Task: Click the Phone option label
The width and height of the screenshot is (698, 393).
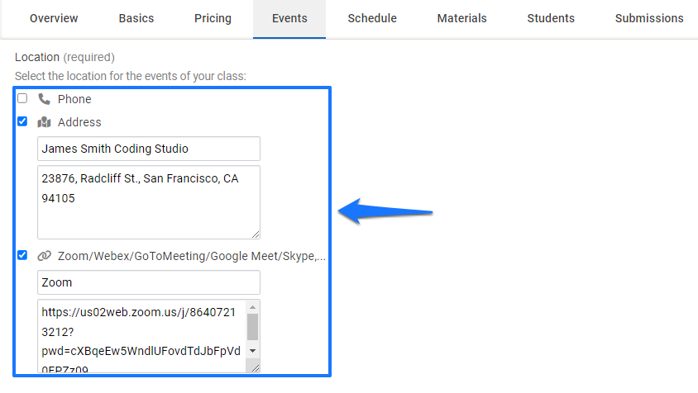Action: 74,99
